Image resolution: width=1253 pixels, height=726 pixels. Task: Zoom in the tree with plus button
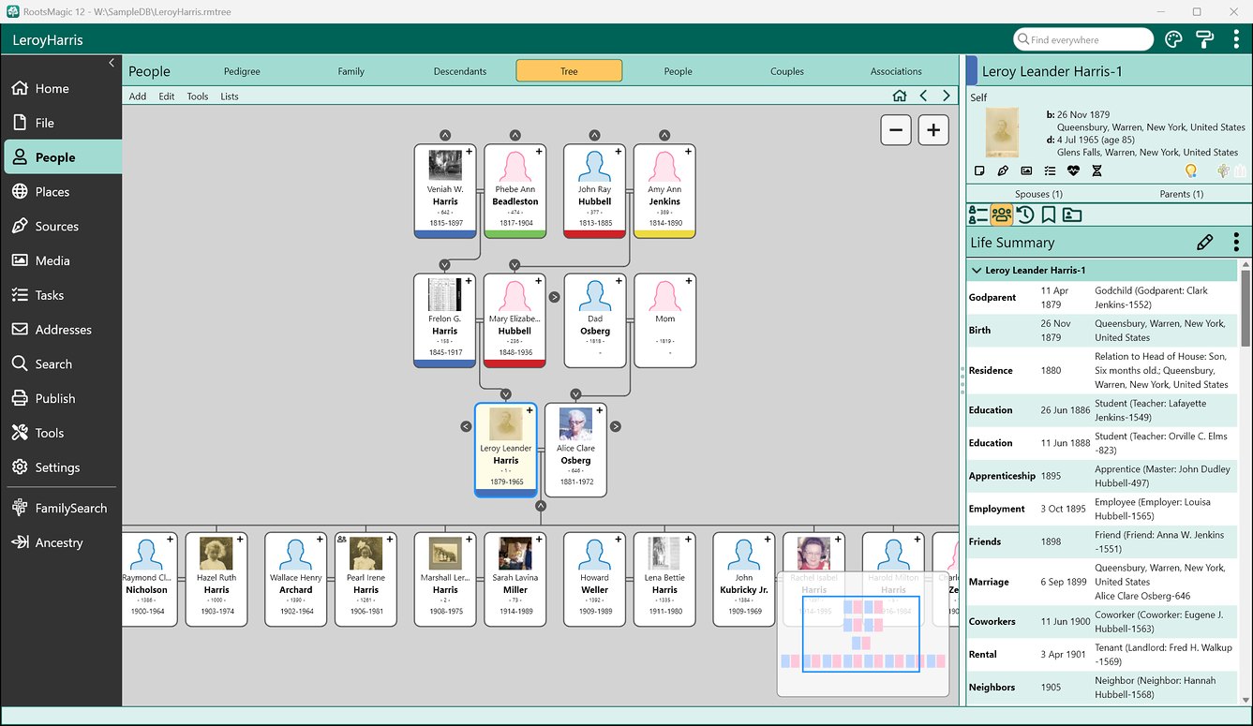point(933,130)
